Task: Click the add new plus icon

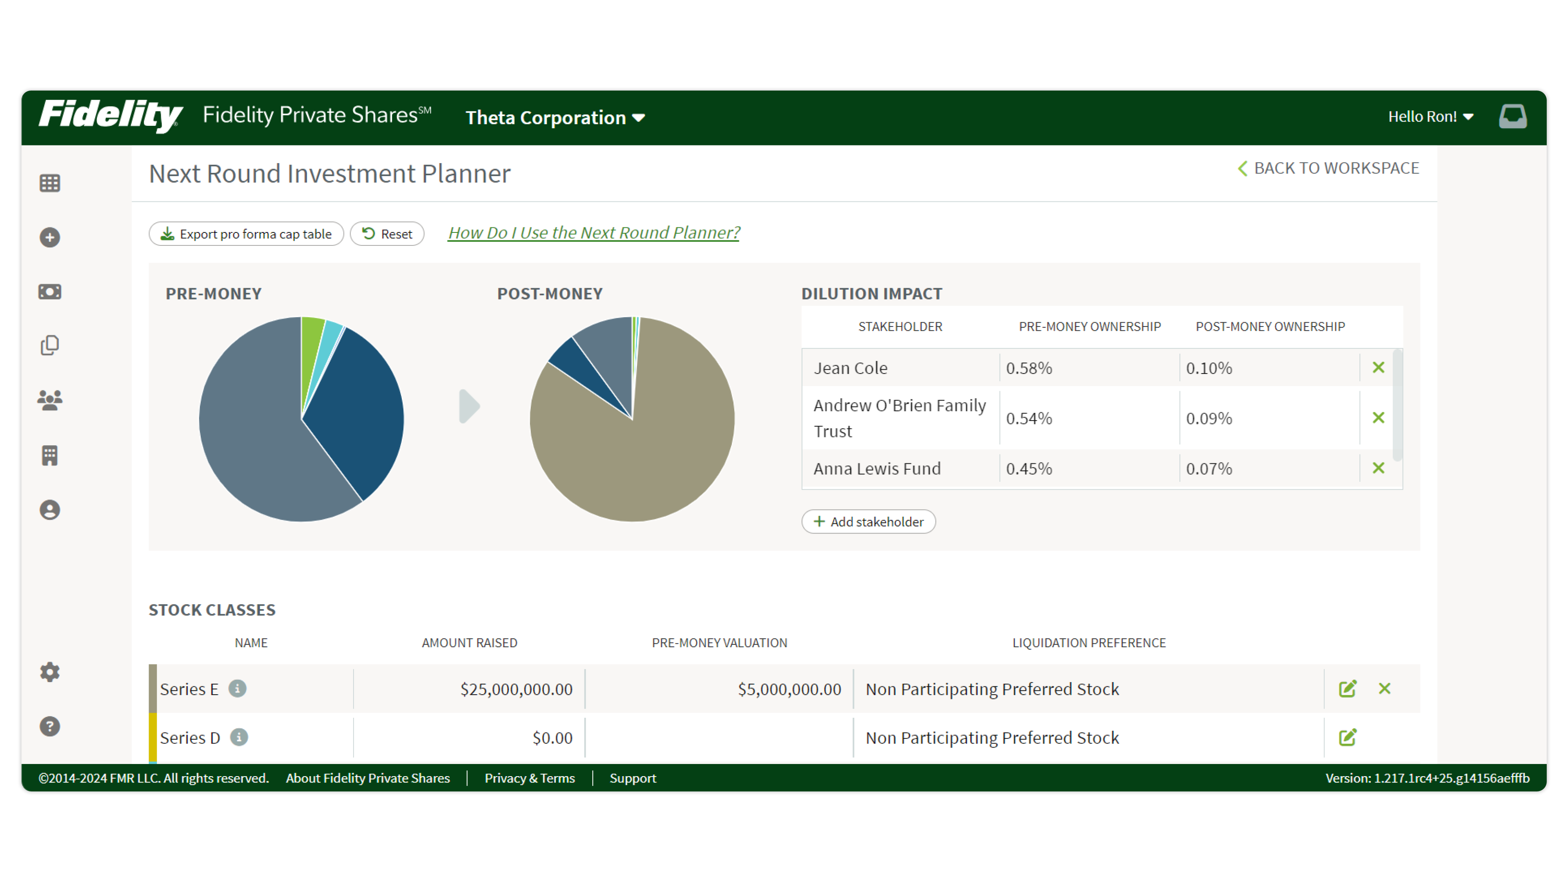Action: (x=49, y=238)
